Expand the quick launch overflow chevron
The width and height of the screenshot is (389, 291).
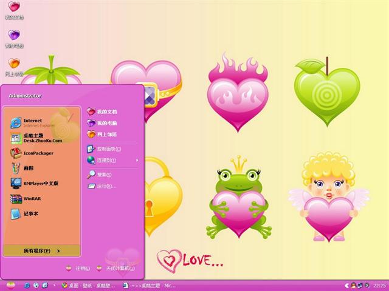pyautogui.click(x=54, y=286)
